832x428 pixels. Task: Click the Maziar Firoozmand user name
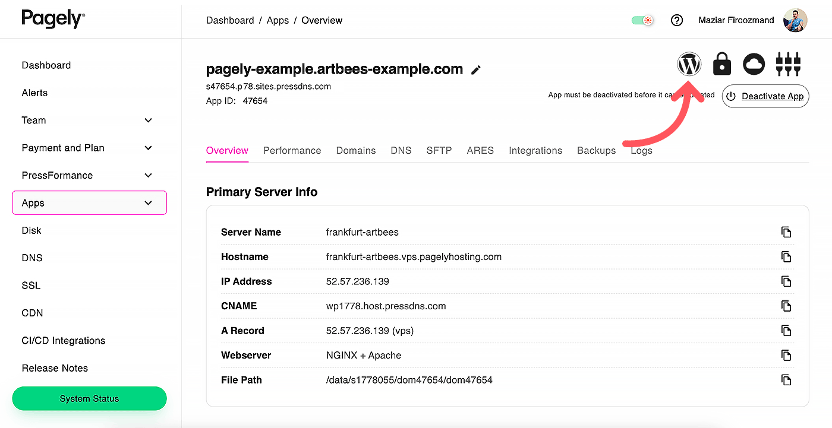(736, 20)
